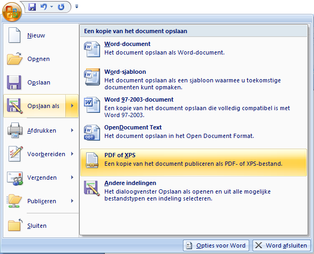Click the Afdrukken printer icon

(15, 130)
